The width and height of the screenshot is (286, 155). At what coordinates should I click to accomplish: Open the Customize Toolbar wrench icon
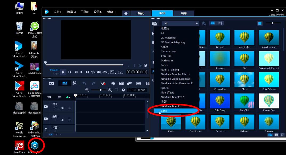coord(74,83)
